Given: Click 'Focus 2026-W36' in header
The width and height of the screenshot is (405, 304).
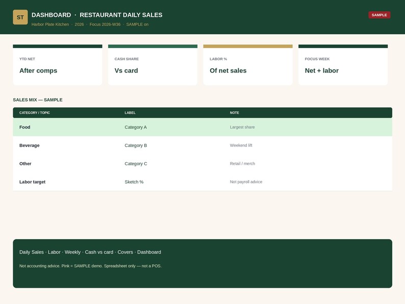Looking at the screenshot, I should (105, 24).
